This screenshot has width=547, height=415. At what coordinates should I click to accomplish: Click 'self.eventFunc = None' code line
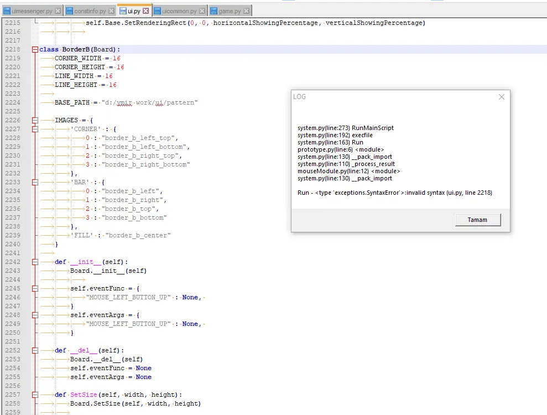(x=111, y=368)
